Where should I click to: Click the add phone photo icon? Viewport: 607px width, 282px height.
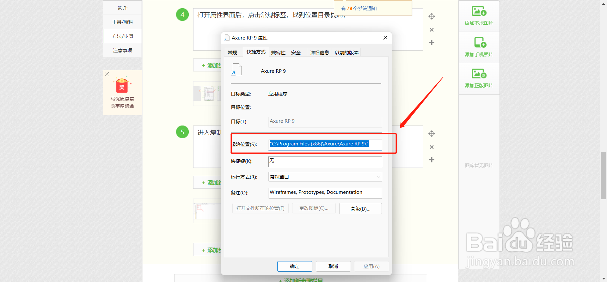point(480,42)
